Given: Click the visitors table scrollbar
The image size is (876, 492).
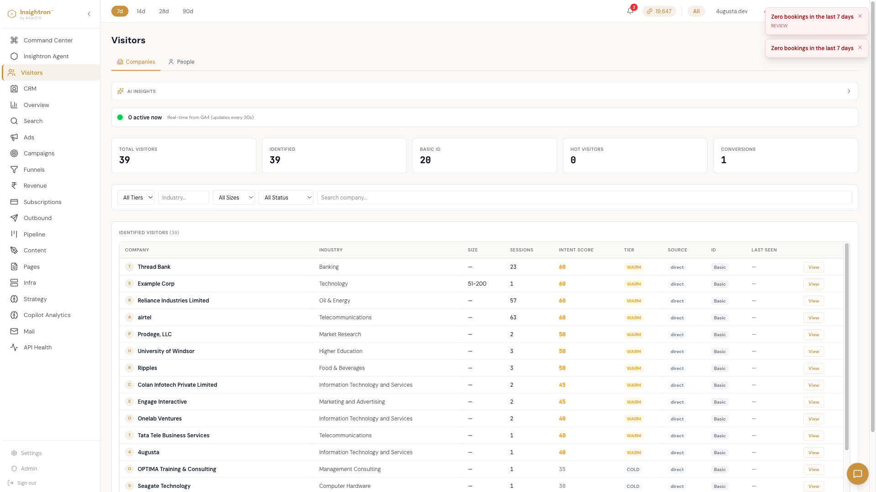Looking at the screenshot, I should point(847,346).
